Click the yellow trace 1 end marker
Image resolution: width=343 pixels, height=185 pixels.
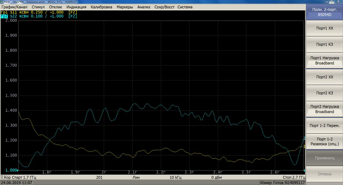pos(304,147)
